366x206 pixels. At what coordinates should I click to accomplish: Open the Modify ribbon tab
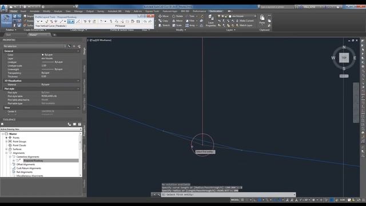point(46,11)
